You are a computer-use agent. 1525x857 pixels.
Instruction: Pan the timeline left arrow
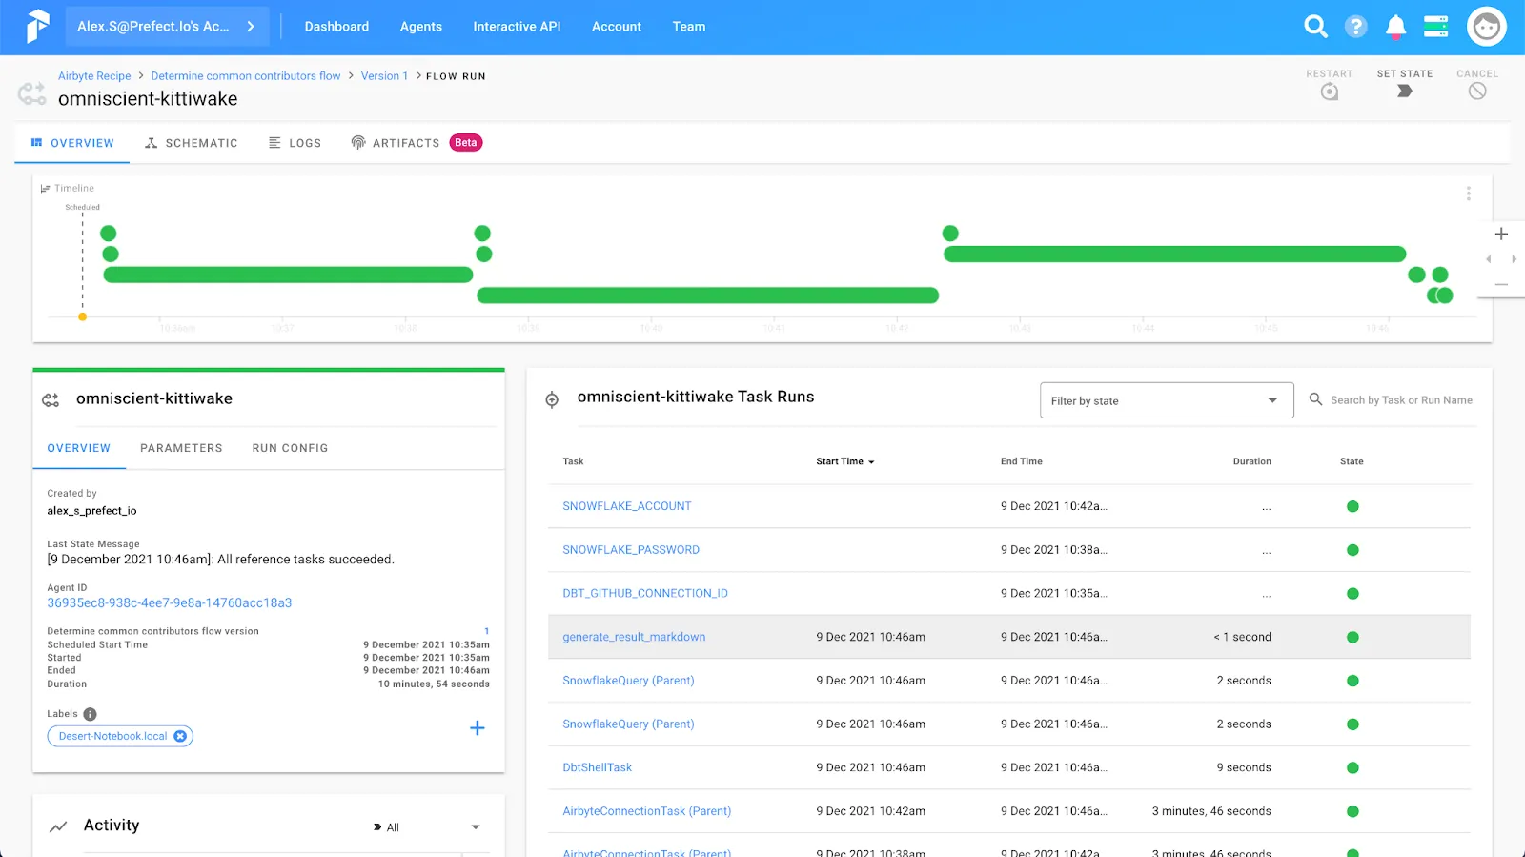1488,259
